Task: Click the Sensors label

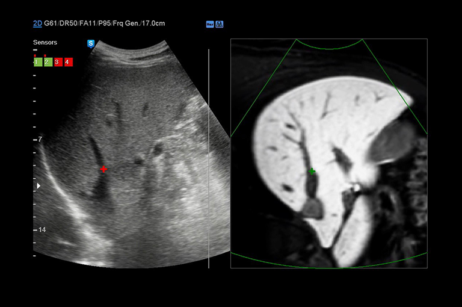Action: pos(45,43)
